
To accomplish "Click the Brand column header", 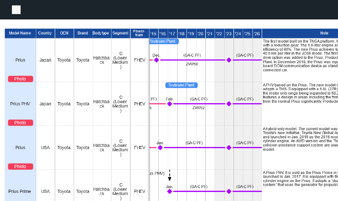I will tap(83, 33).
